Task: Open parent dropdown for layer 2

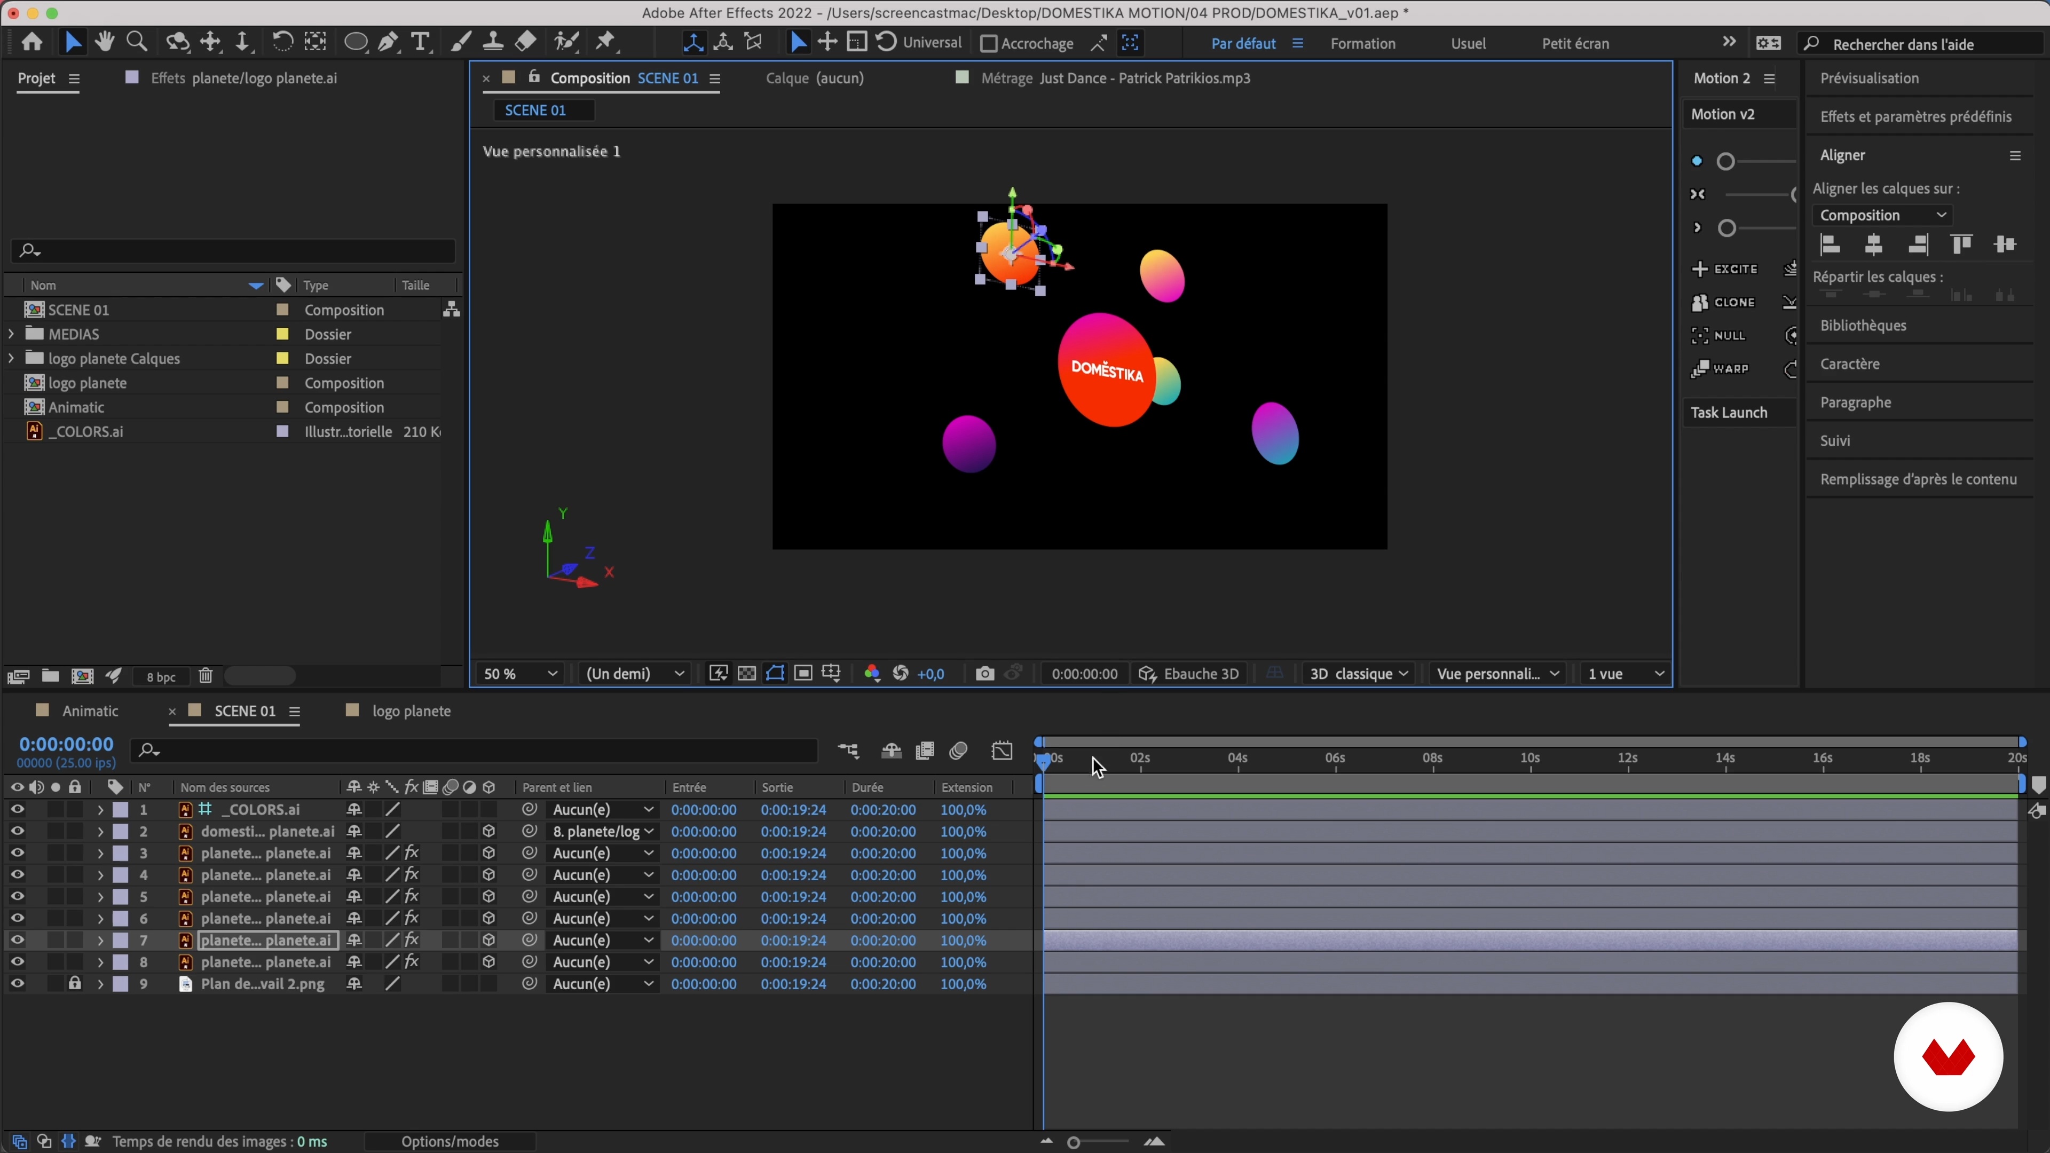Action: pyautogui.click(x=602, y=832)
